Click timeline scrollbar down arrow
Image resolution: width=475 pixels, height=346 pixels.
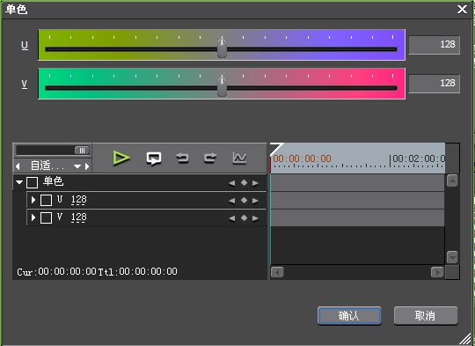pos(452,257)
